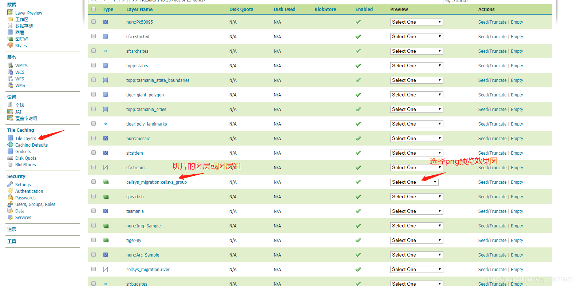
Task: Click the WCS service icon
Action: click(x=10, y=72)
